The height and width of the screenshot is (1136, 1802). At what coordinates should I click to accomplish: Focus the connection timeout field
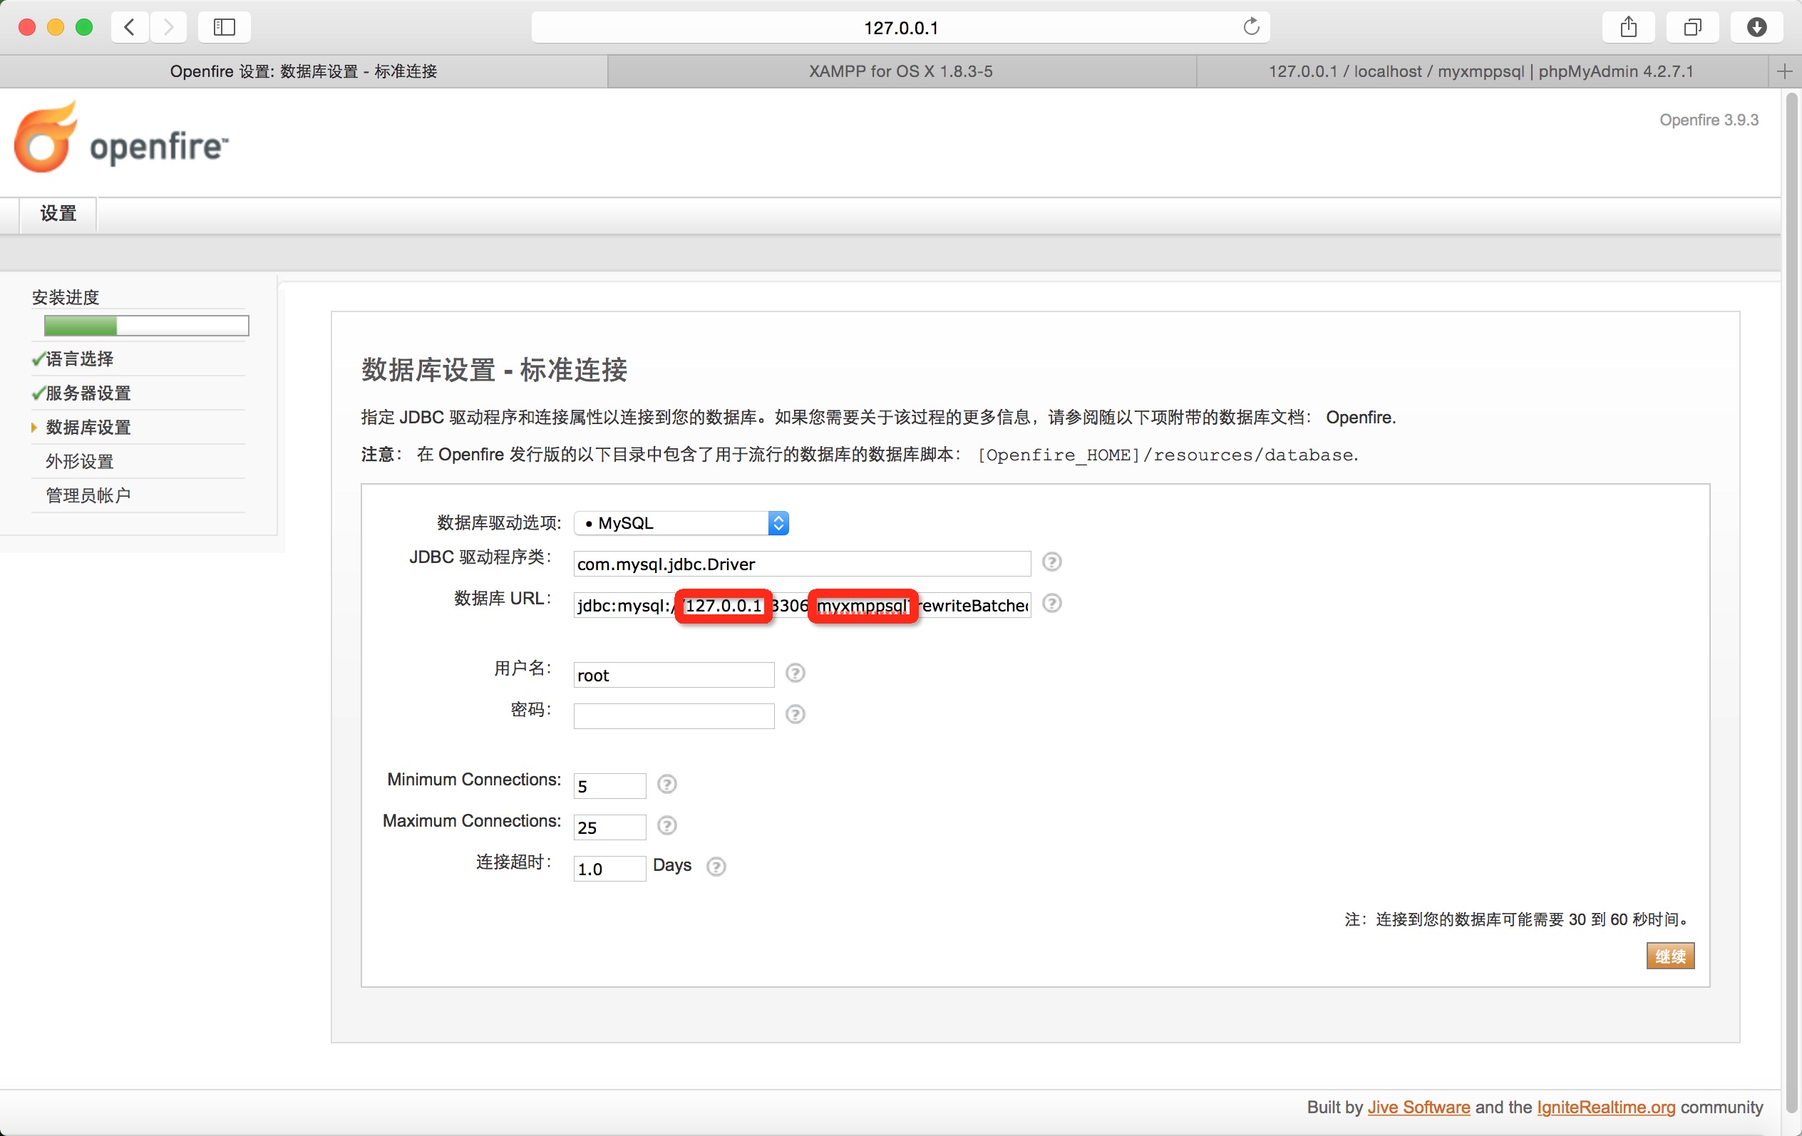610,868
